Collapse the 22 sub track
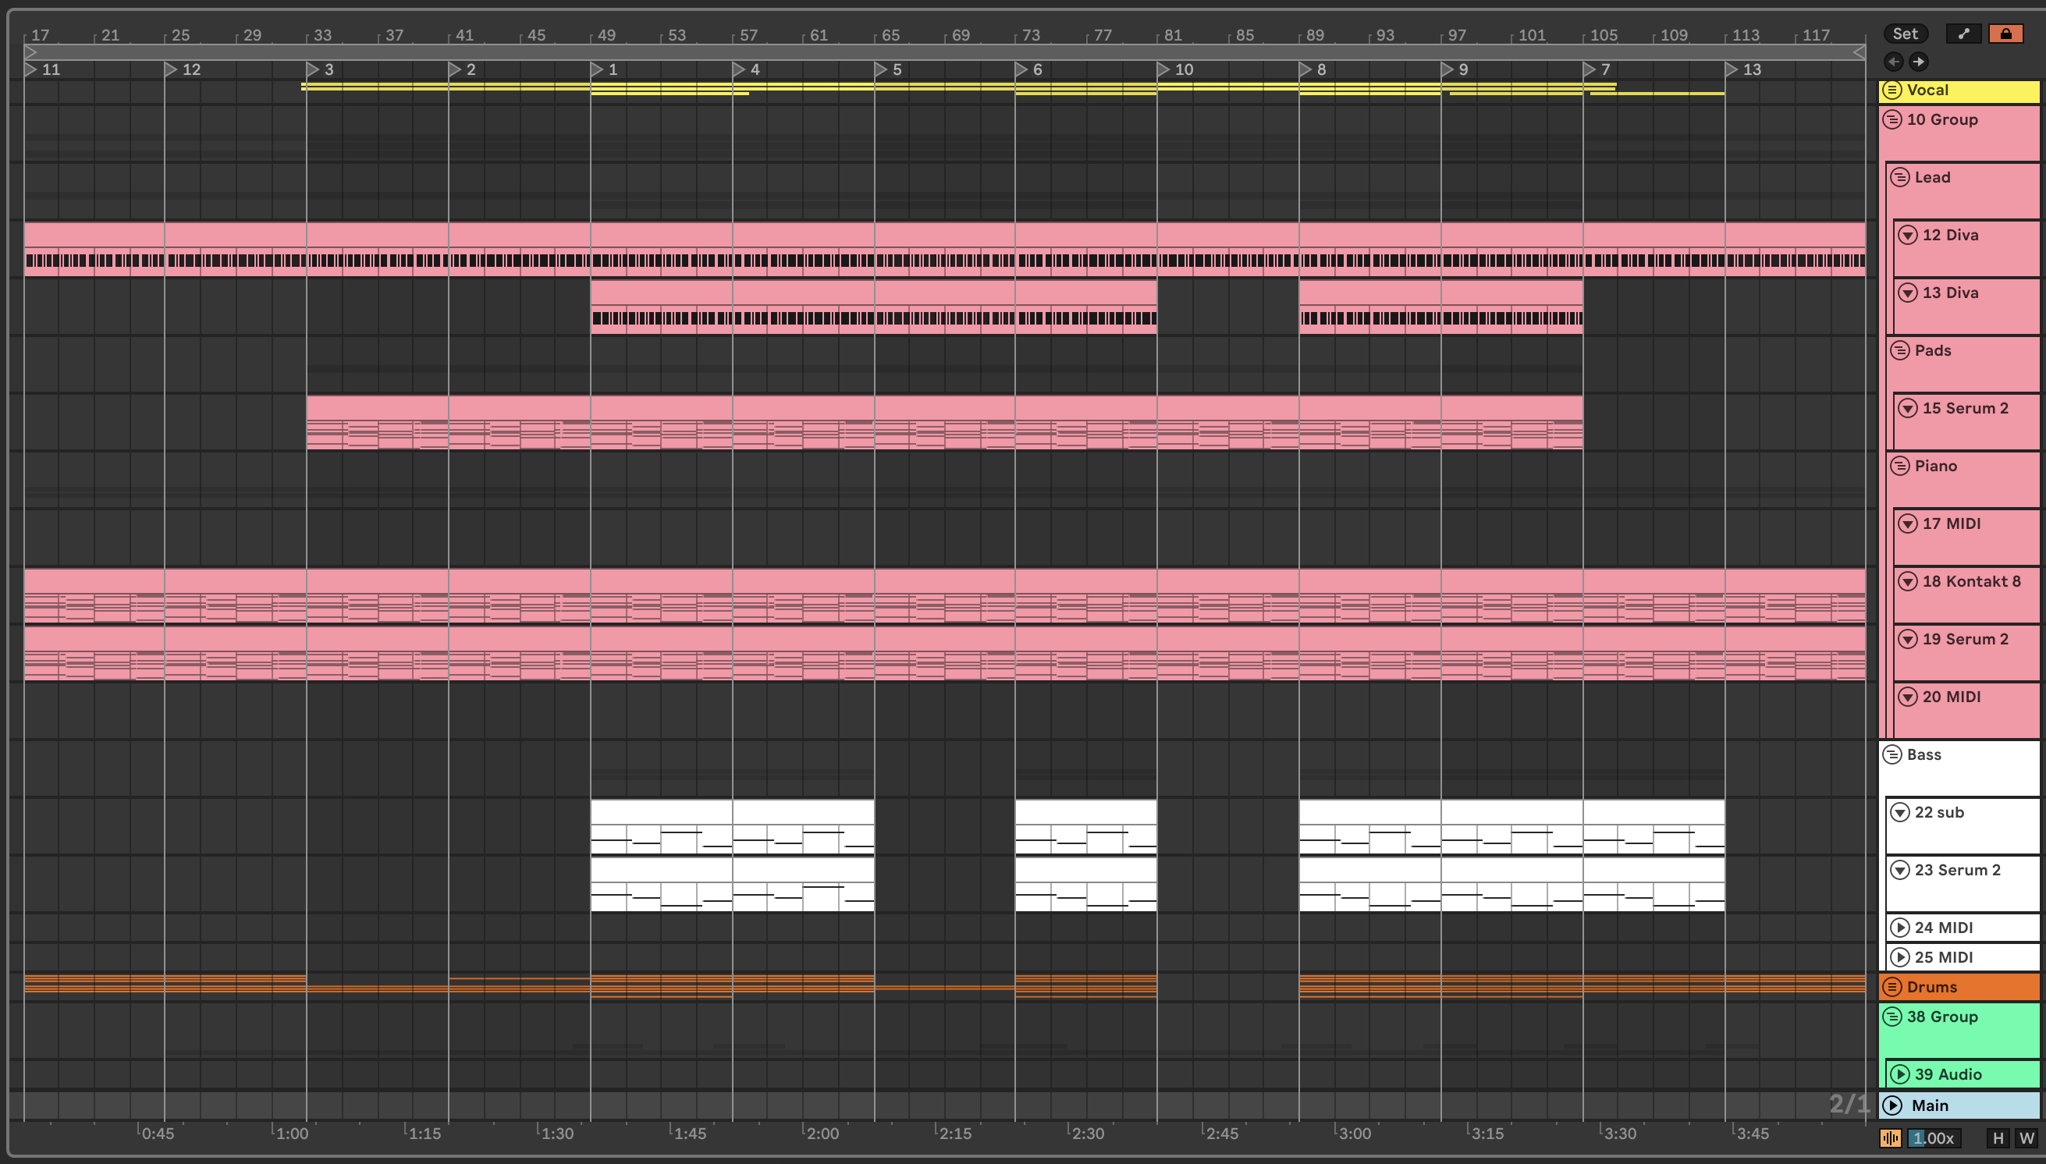The width and height of the screenshot is (2046, 1164). [1899, 812]
